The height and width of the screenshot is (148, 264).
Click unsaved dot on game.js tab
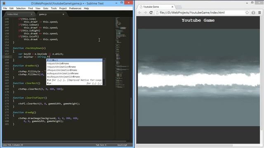click(x=63, y=14)
